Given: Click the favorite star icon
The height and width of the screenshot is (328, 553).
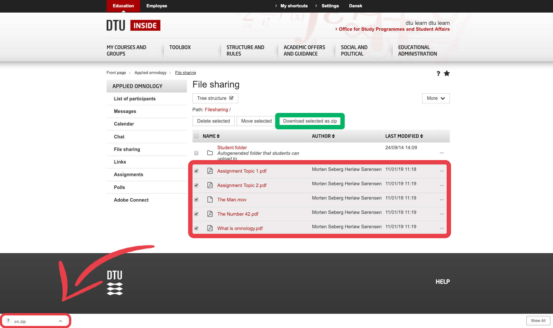Looking at the screenshot, I should pos(447,73).
